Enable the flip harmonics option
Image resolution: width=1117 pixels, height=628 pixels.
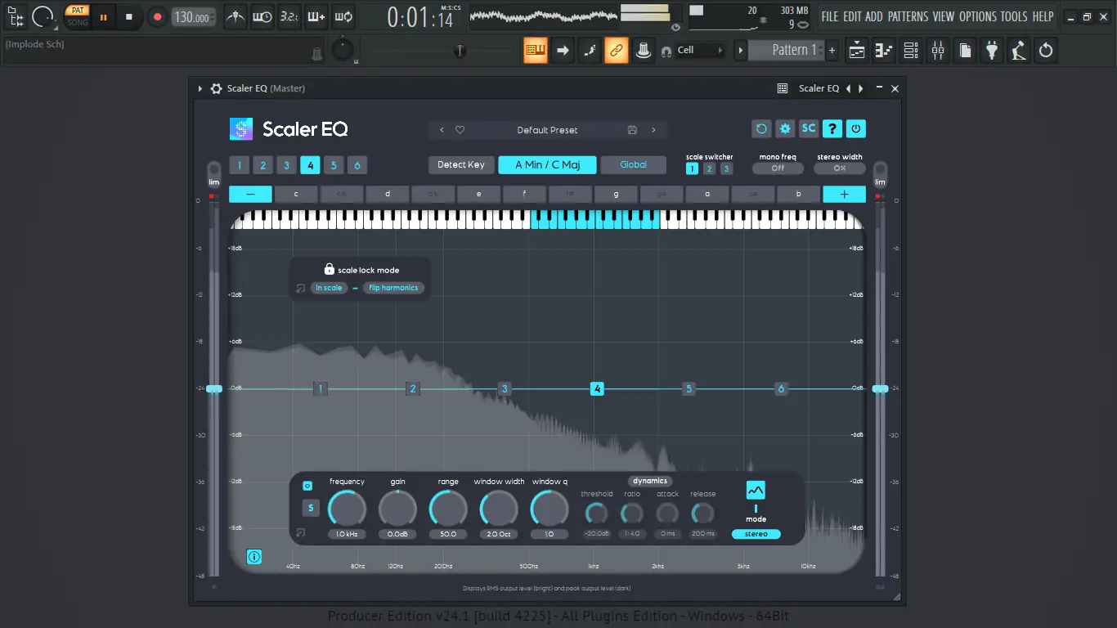coord(393,287)
